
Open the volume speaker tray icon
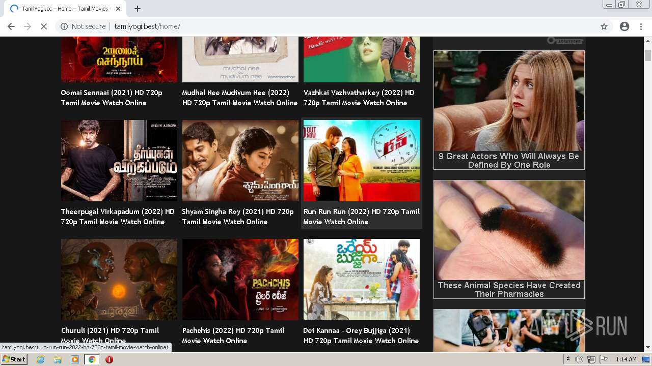579,359
